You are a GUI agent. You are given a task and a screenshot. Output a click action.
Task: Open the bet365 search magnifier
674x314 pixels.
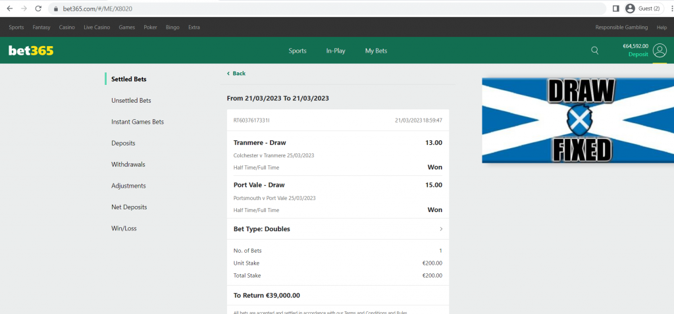click(x=595, y=51)
